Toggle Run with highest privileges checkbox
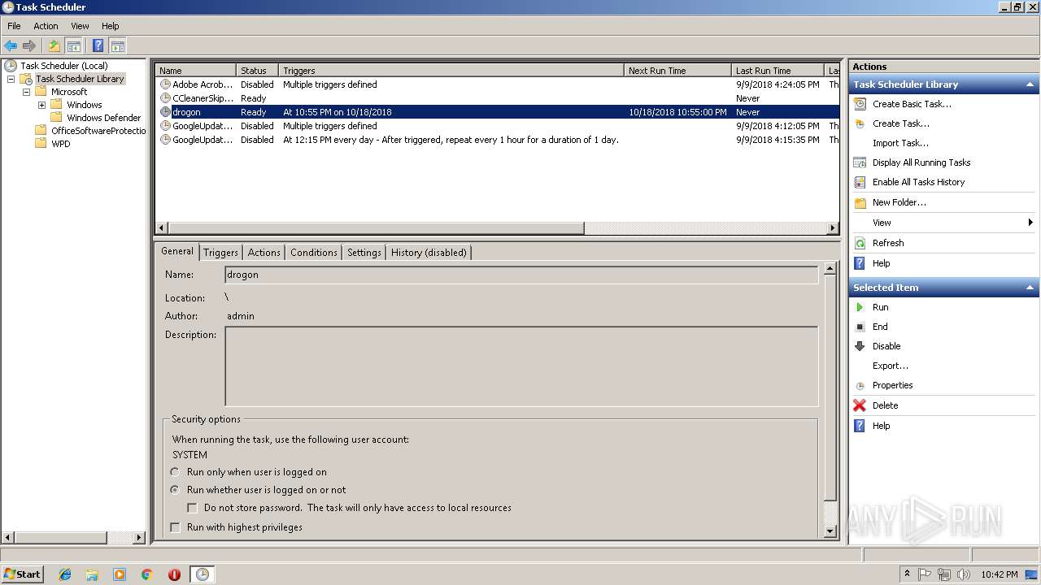The height and width of the screenshot is (585, 1041). coord(175,527)
